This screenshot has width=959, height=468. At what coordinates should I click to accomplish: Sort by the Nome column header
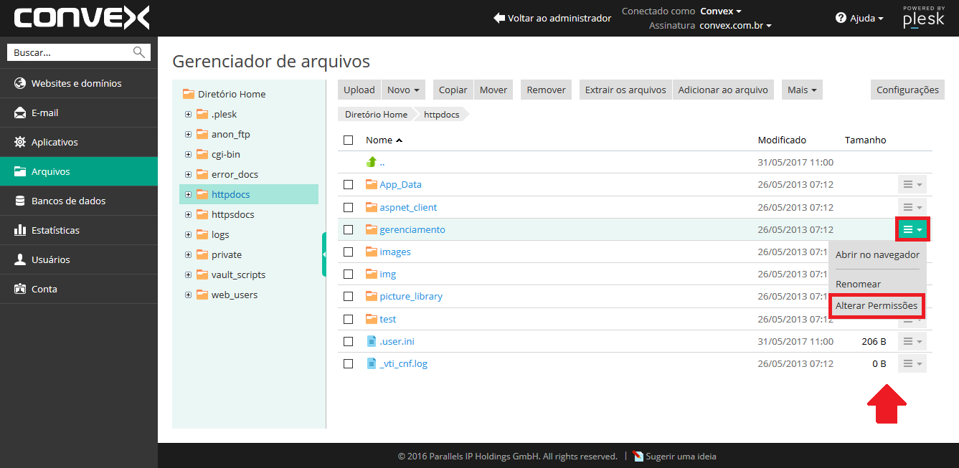(384, 140)
